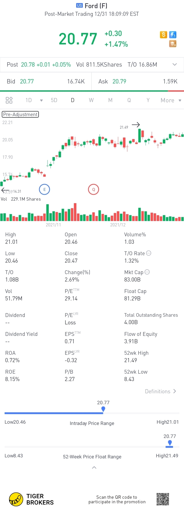
Task: Open the 1D interval dropdown arrow
Action: (41, 100)
